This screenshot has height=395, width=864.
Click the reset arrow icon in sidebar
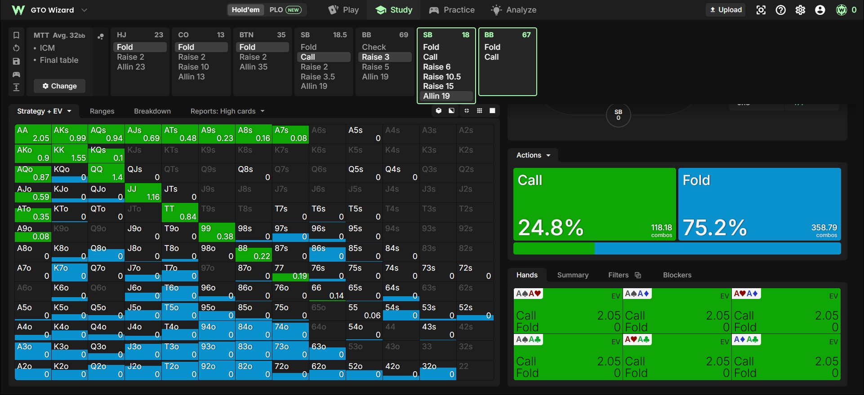click(x=16, y=48)
